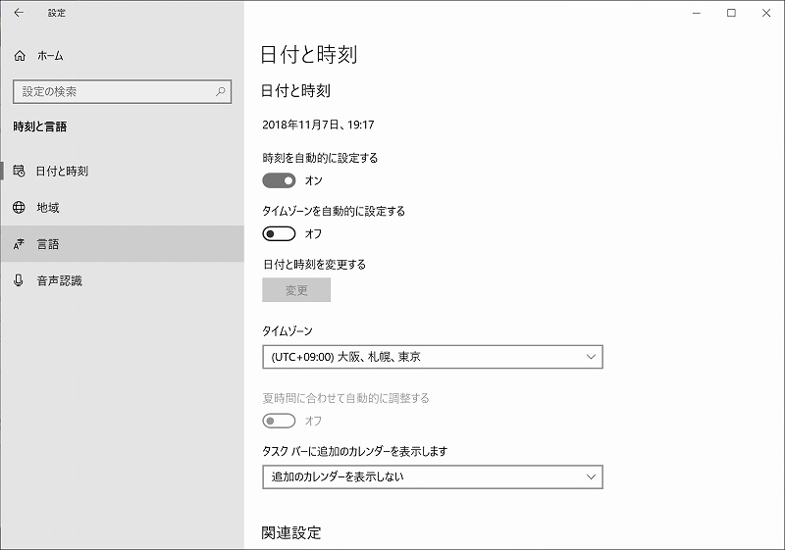Select 音声認識 in the sidebar menu

tap(59, 280)
